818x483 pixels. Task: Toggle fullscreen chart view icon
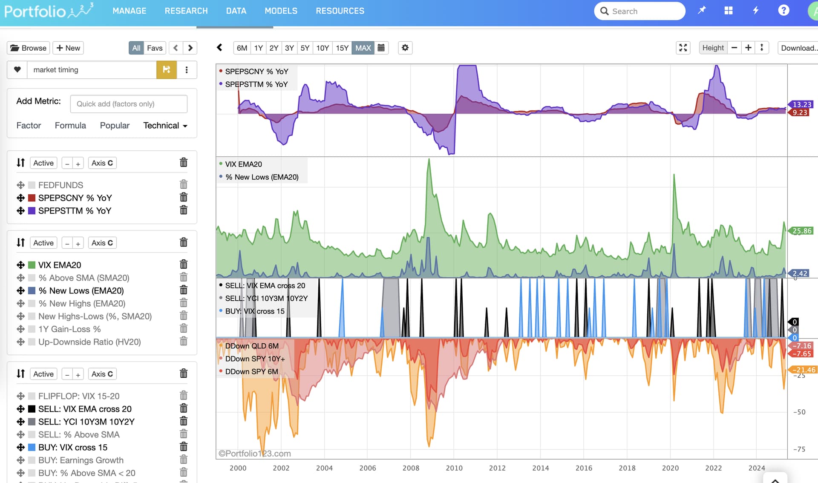[x=683, y=48]
